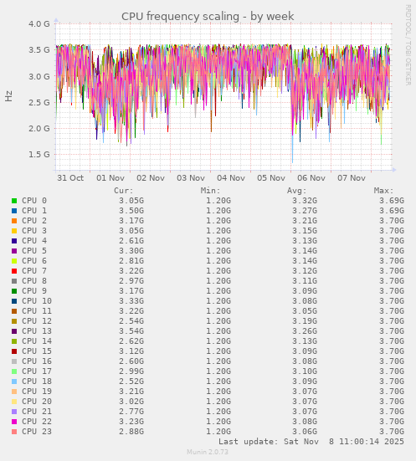Select the CPU 6 legend label

[34, 261]
